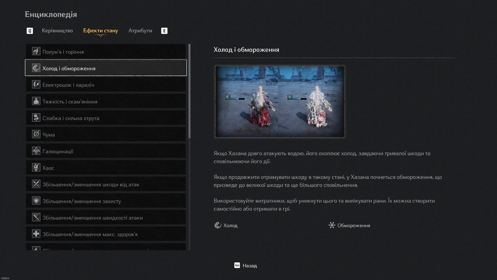Select the flame icon for Полум'я і горіння
497x280 pixels.
click(36, 51)
